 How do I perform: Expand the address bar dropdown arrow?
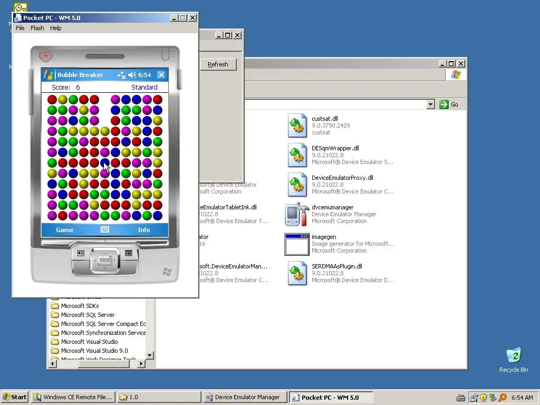click(430, 104)
